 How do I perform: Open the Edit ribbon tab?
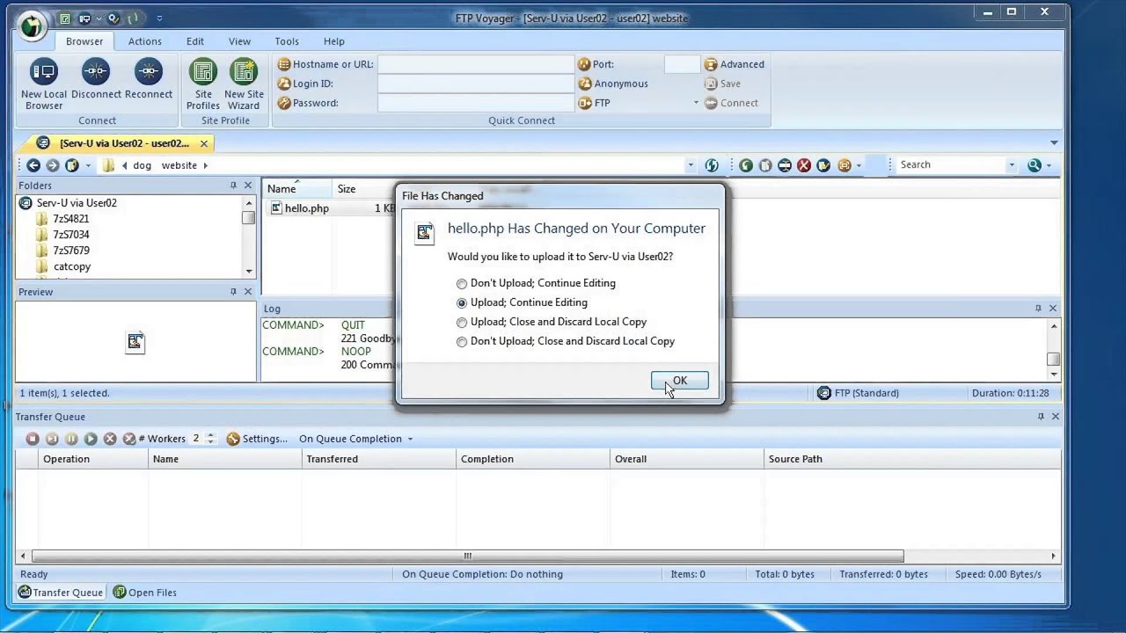coord(195,41)
